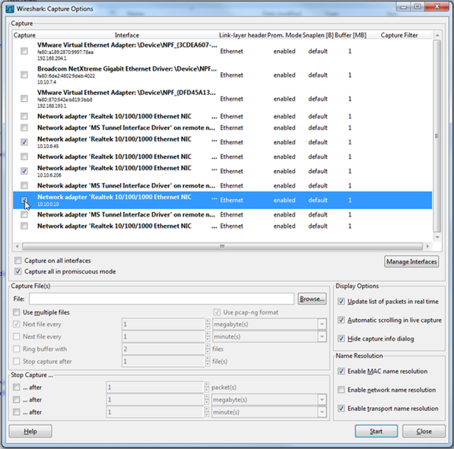Select the VMware adapter NPF_{3CDEA607 row
This screenshot has width=454, height=449.
(222, 51)
